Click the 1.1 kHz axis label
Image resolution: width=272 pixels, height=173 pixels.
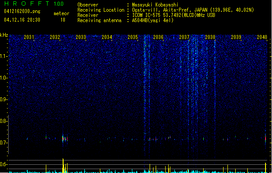(x=3, y=56)
